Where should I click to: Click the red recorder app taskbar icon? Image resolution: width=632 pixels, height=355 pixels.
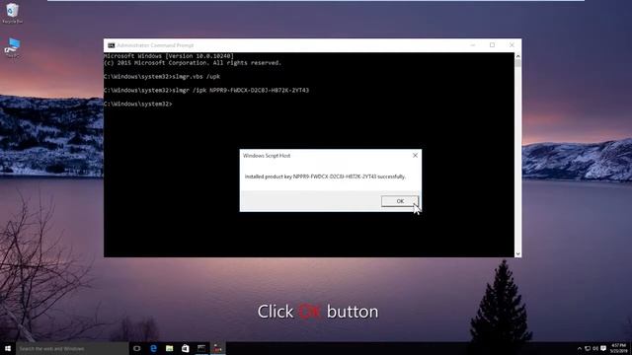217,348
